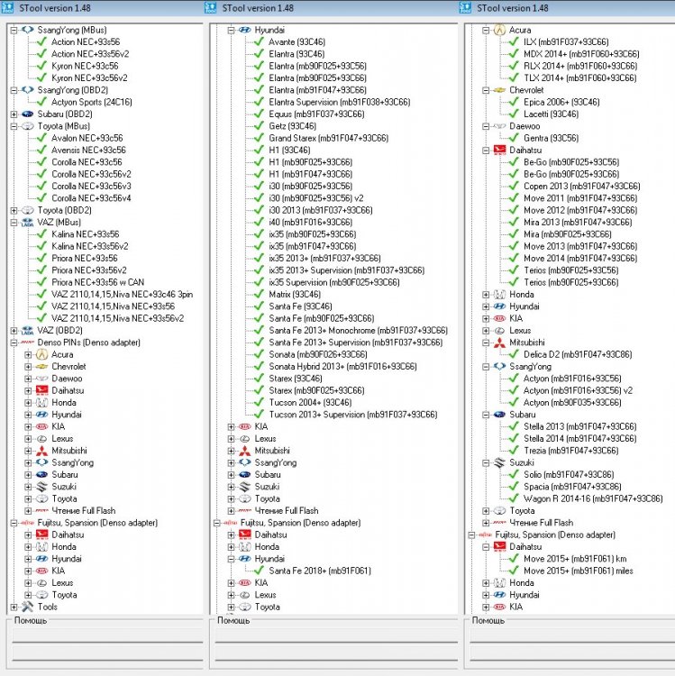
Task: Select Corolla NEC+93c56v4
Action: 91,198
